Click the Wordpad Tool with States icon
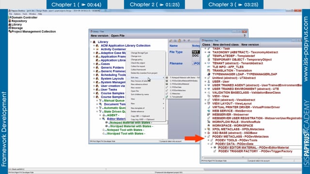 [103, 133]
